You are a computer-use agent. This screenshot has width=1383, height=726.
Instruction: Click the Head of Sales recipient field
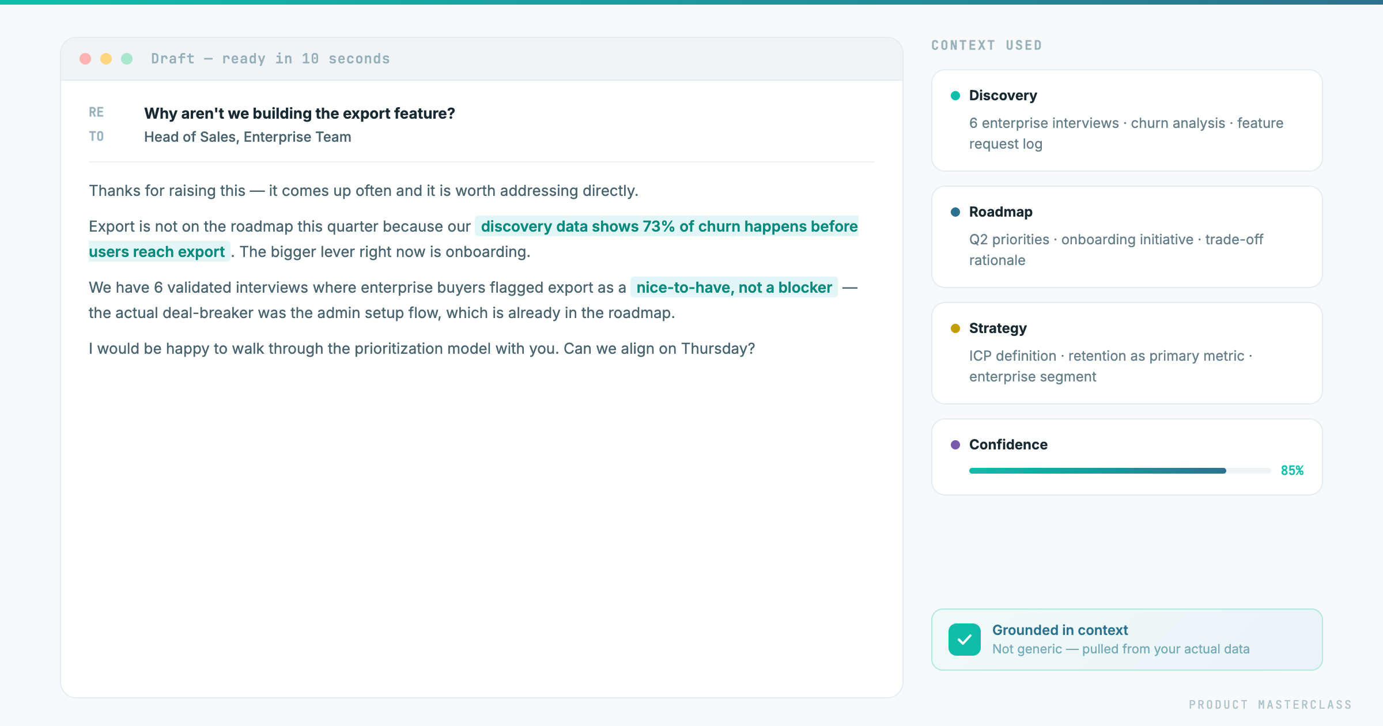247,137
